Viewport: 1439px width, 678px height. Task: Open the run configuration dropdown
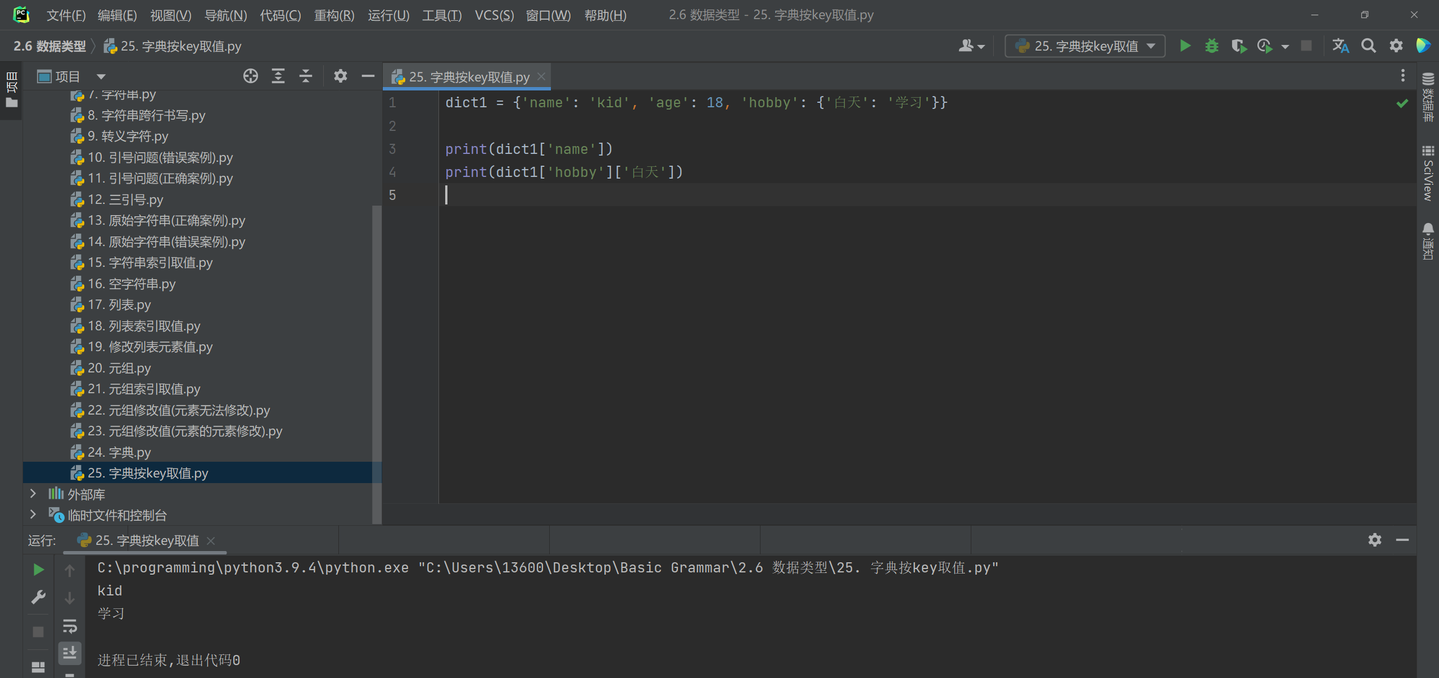[1085, 46]
